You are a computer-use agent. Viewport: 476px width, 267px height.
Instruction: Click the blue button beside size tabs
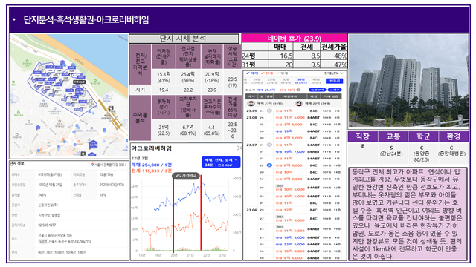click(x=334, y=81)
